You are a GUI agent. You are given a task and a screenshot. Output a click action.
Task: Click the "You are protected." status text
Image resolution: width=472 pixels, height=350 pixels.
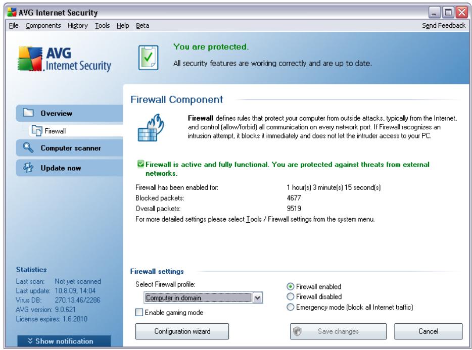tap(211, 47)
